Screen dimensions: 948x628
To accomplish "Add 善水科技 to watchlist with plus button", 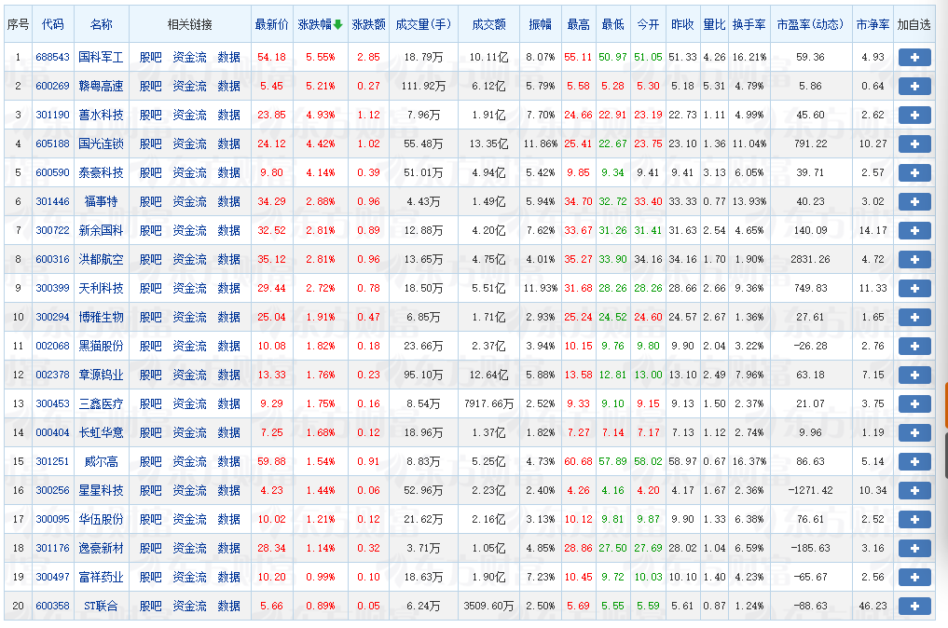I will tap(914, 115).
